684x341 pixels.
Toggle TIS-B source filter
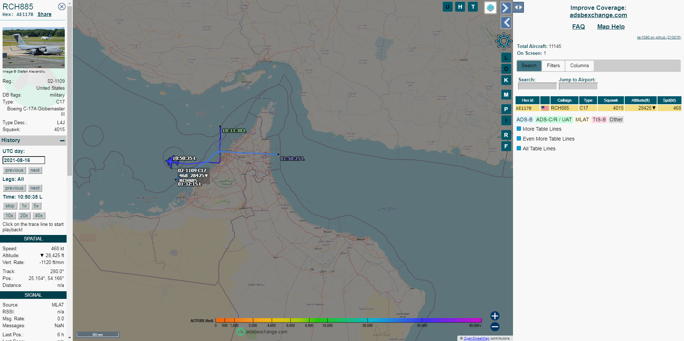599,119
